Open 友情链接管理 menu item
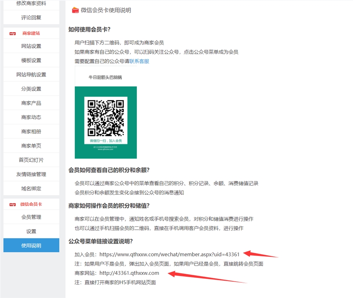 31,174
